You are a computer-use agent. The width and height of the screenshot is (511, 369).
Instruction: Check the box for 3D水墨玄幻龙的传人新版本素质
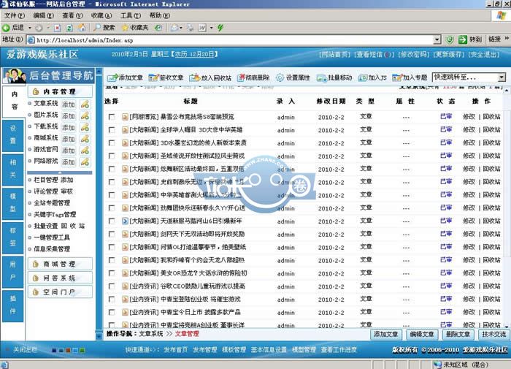(x=112, y=143)
